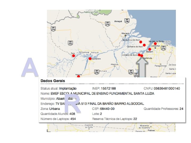Click the Dados Gerais heading

53,81
